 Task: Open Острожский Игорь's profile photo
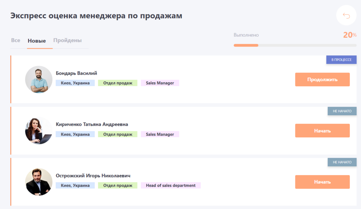[39, 182]
